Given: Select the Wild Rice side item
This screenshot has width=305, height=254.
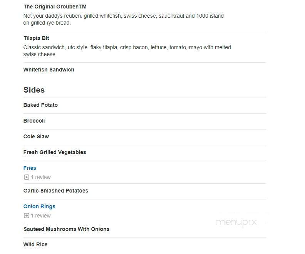Looking at the screenshot, I should click(35, 244).
